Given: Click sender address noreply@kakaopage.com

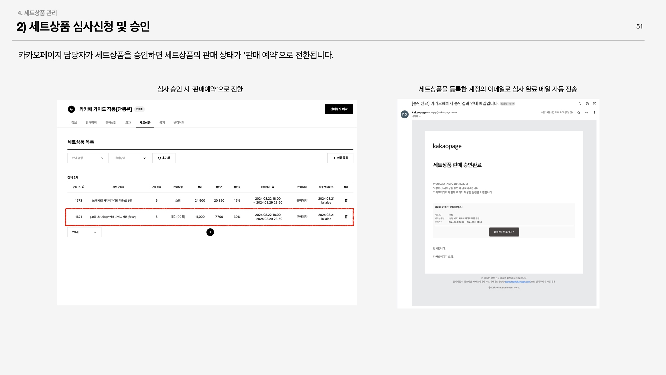Looking at the screenshot, I should point(442,113).
